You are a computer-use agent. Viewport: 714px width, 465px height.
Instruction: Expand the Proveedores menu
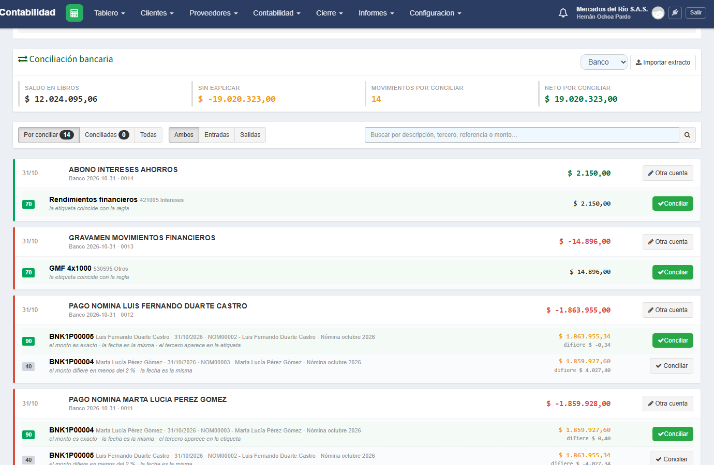(213, 13)
